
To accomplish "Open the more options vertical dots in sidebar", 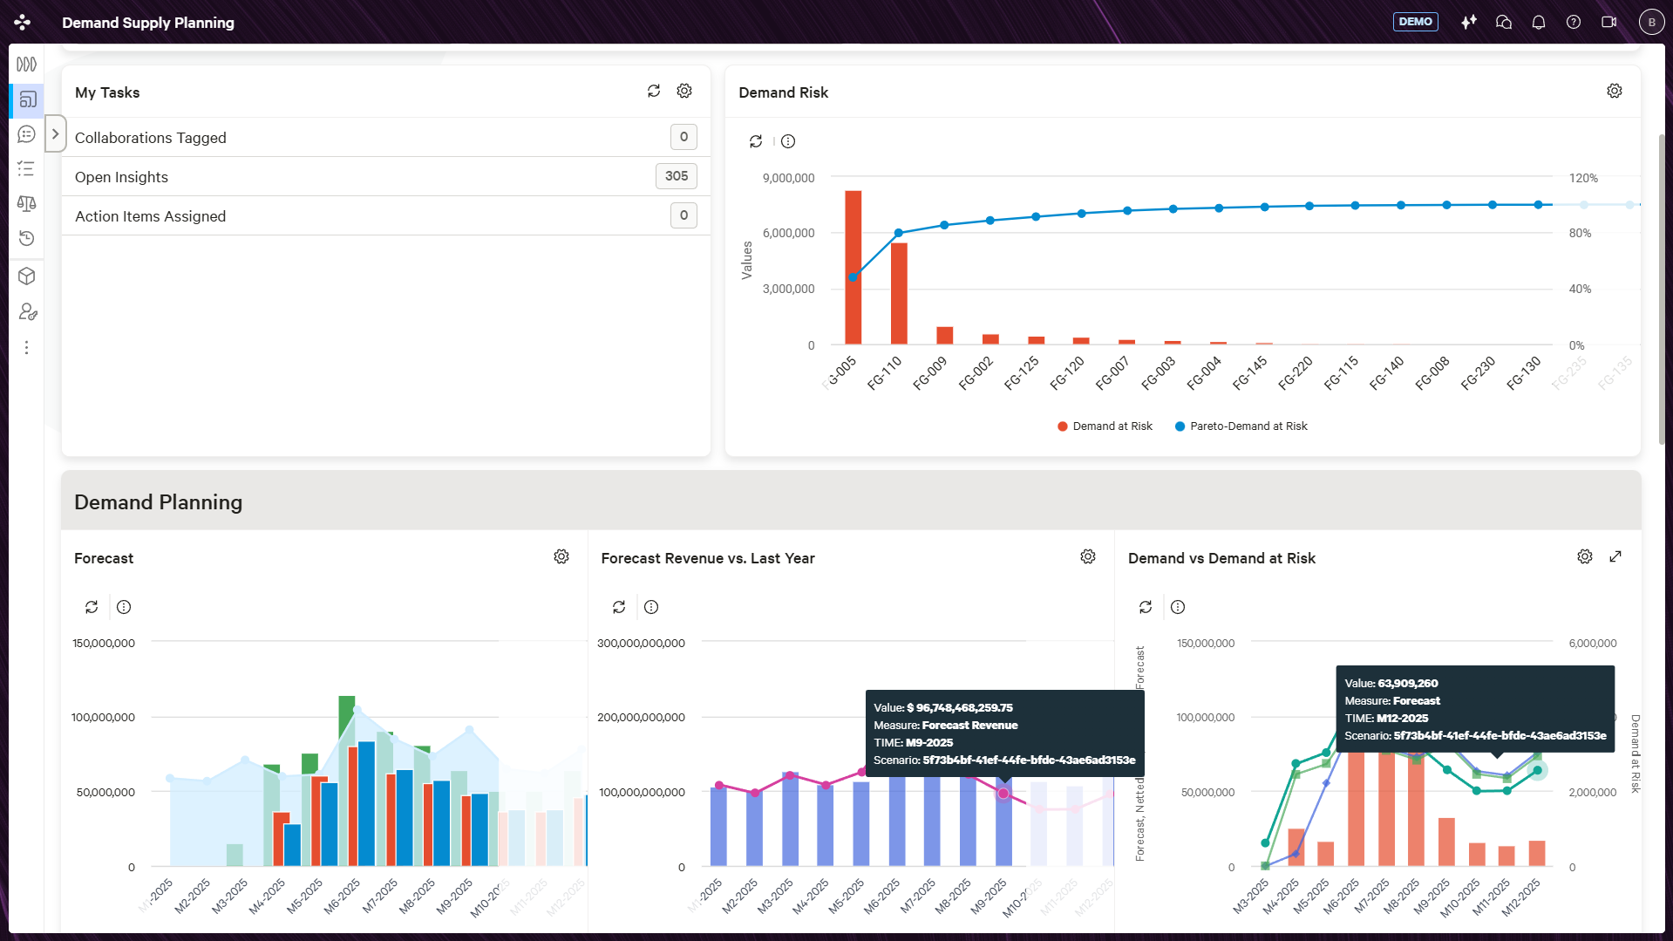I will coord(26,347).
